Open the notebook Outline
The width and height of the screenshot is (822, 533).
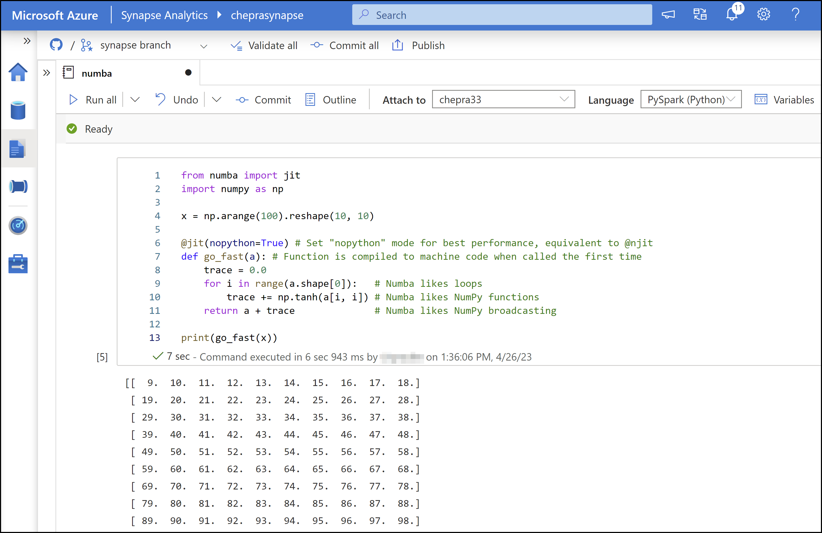tap(331, 100)
